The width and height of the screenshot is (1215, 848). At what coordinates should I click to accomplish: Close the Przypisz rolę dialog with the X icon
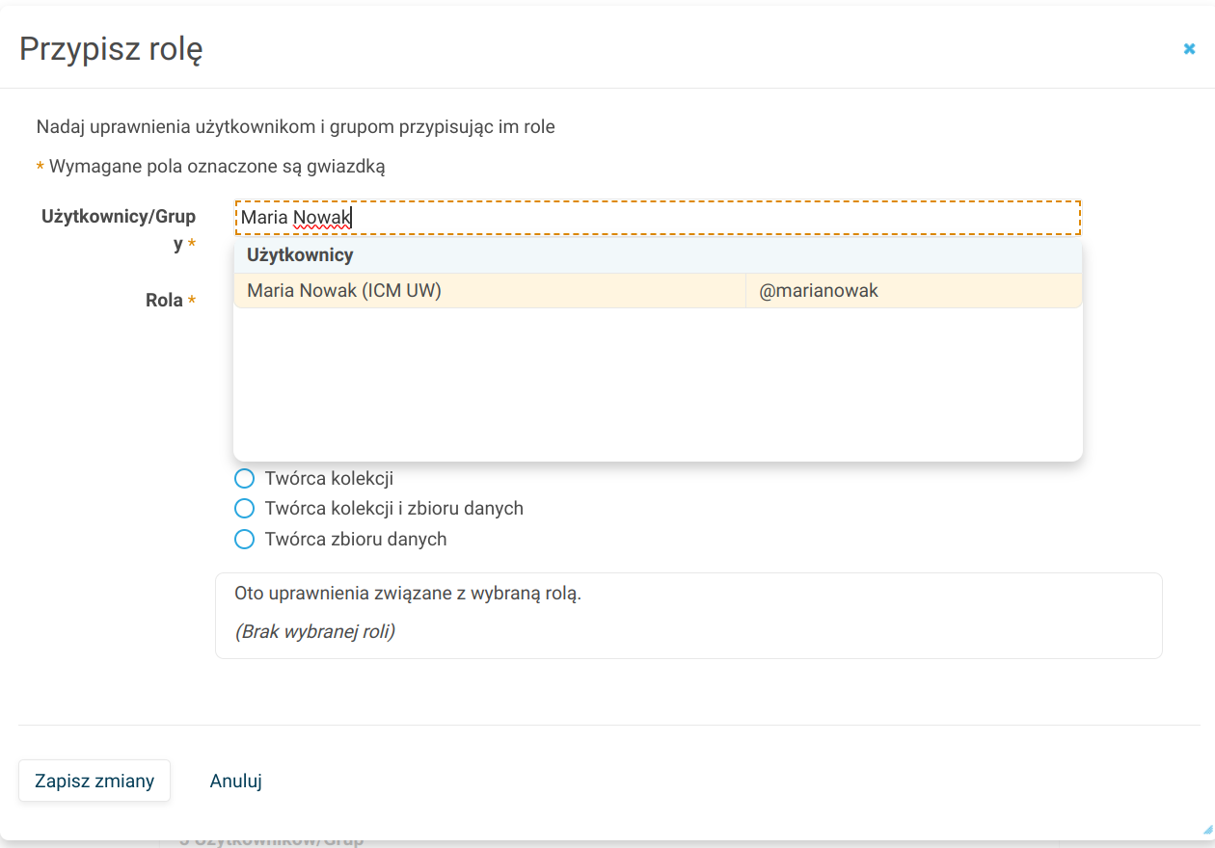pos(1189,49)
